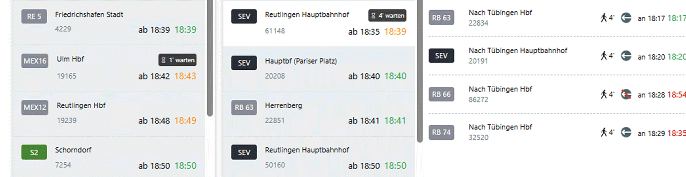Click the middle departures list scrollbar

[x=420, y=72]
